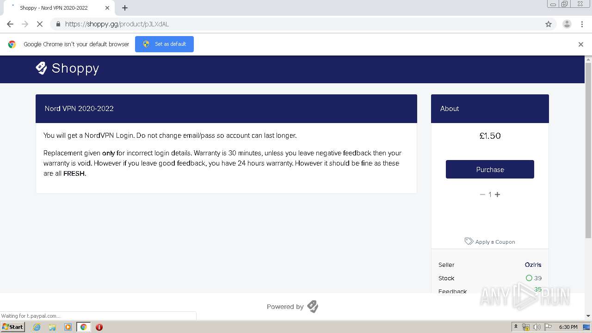Click the coupon tag icon

point(469,241)
